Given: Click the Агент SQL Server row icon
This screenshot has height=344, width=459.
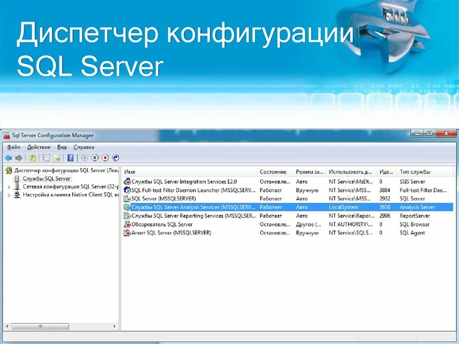Looking at the screenshot, I should pos(127,233).
